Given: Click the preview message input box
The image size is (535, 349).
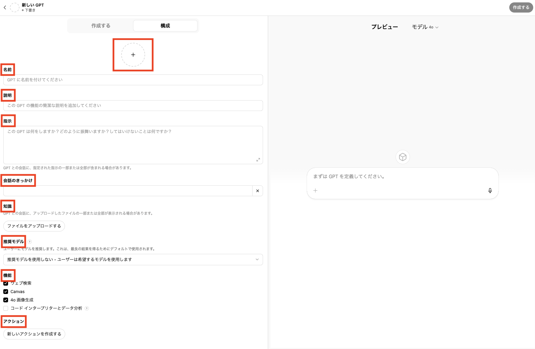Looking at the screenshot, I should pos(403,183).
